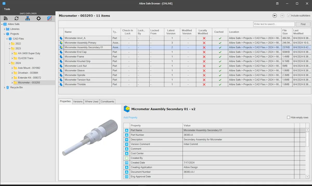The image size is (312, 186).
Task: Click the properties table scrollbar down arrow
Action: [x=308, y=177]
